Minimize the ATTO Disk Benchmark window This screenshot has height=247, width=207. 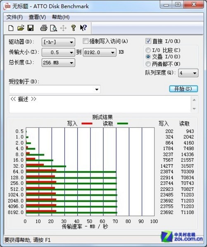(x=166, y=5)
